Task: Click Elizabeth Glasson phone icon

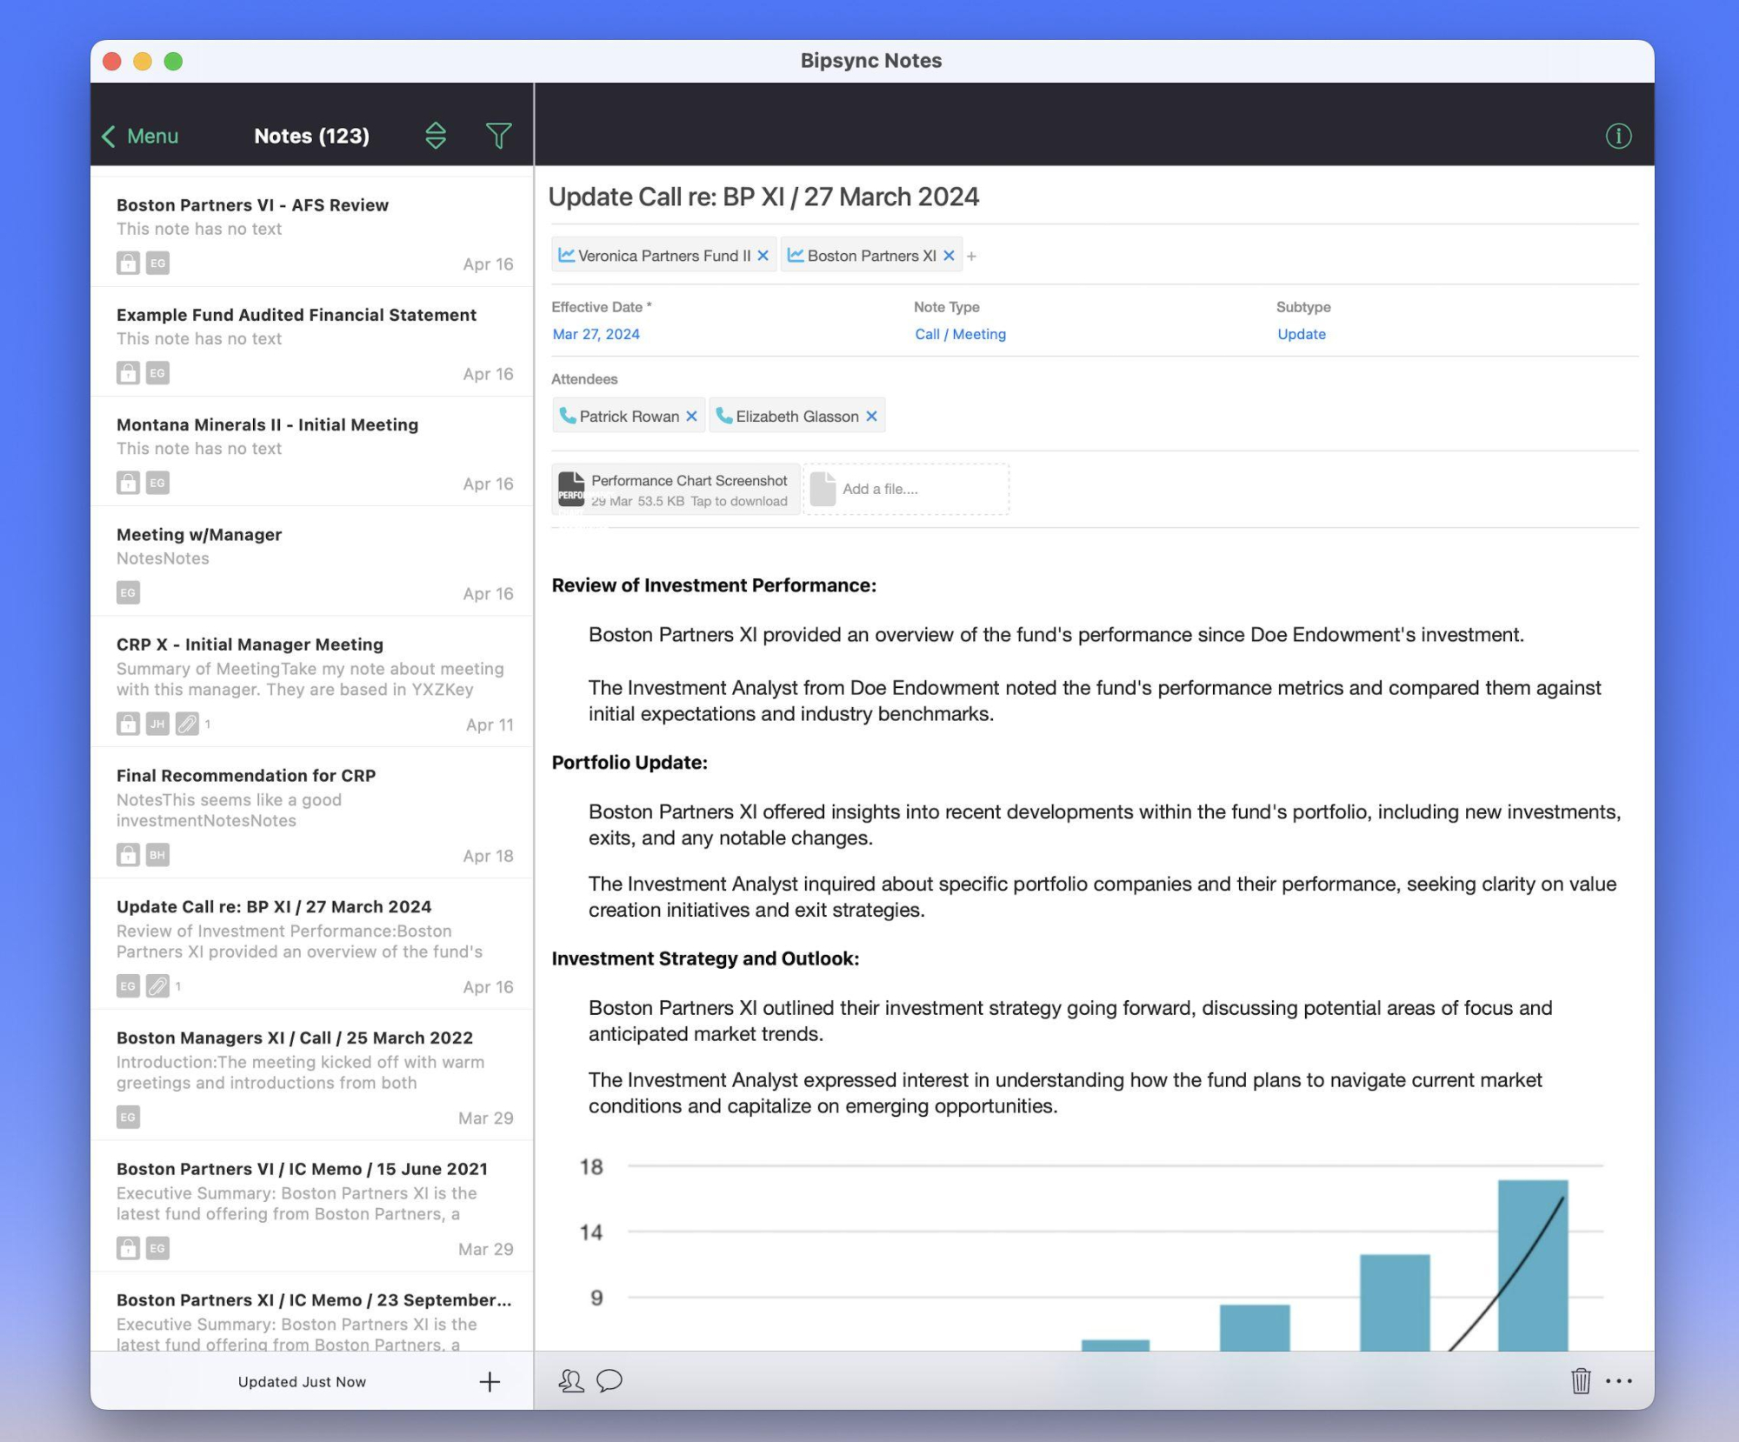Action: coord(723,416)
